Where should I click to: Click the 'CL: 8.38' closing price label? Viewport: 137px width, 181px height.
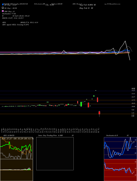pos(50,5)
